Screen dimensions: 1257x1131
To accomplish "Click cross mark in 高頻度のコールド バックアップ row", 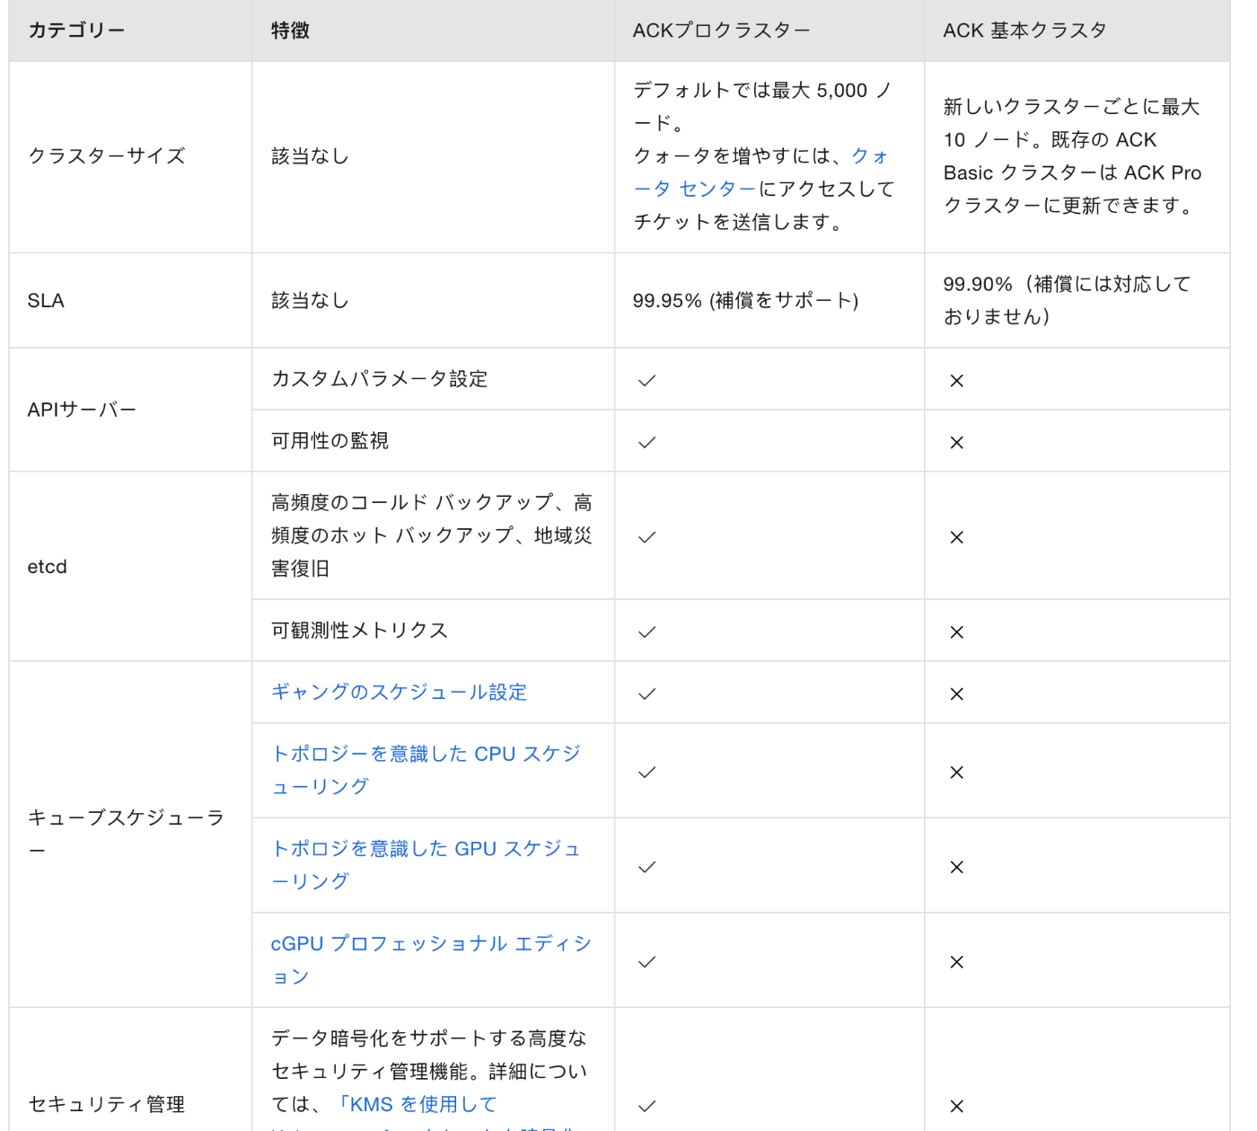I will [x=956, y=537].
